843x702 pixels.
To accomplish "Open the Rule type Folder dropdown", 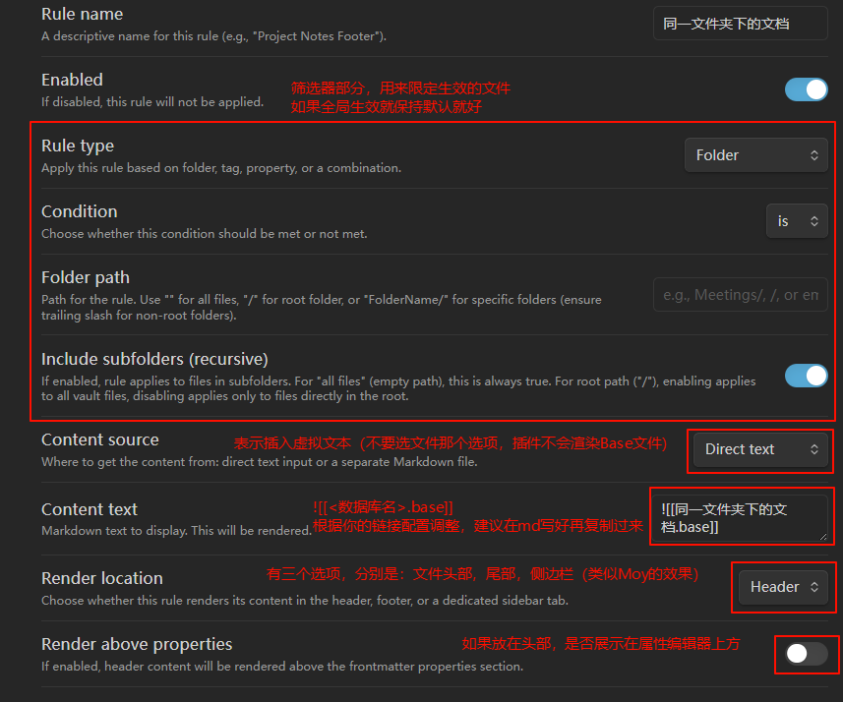I will pyautogui.click(x=755, y=155).
